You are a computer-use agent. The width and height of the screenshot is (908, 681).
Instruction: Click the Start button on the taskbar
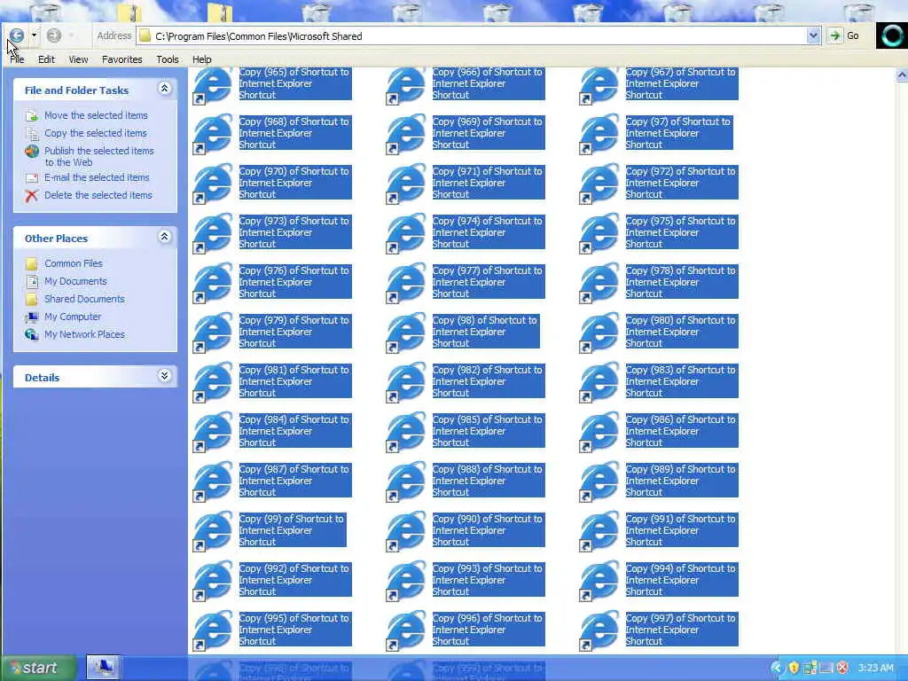coord(38,668)
